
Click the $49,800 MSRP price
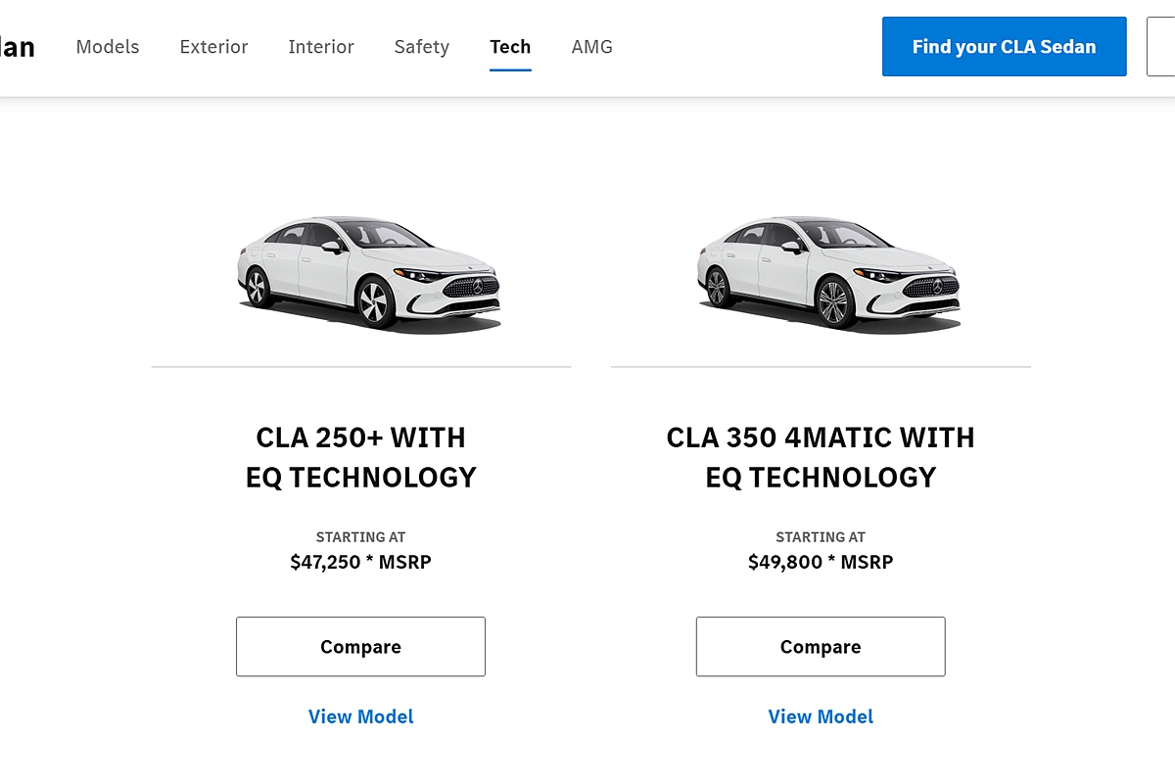tap(821, 563)
